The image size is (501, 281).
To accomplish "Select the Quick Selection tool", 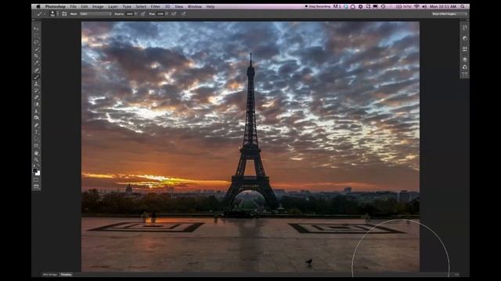I will pos(36,49).
